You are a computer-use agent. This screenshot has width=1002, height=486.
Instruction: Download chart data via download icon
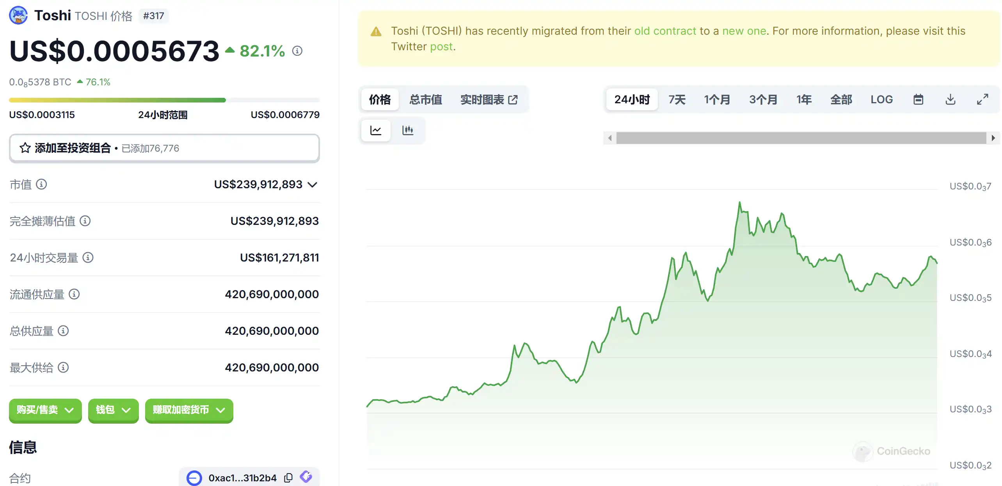pyautogui.click(x=950, y=99)
